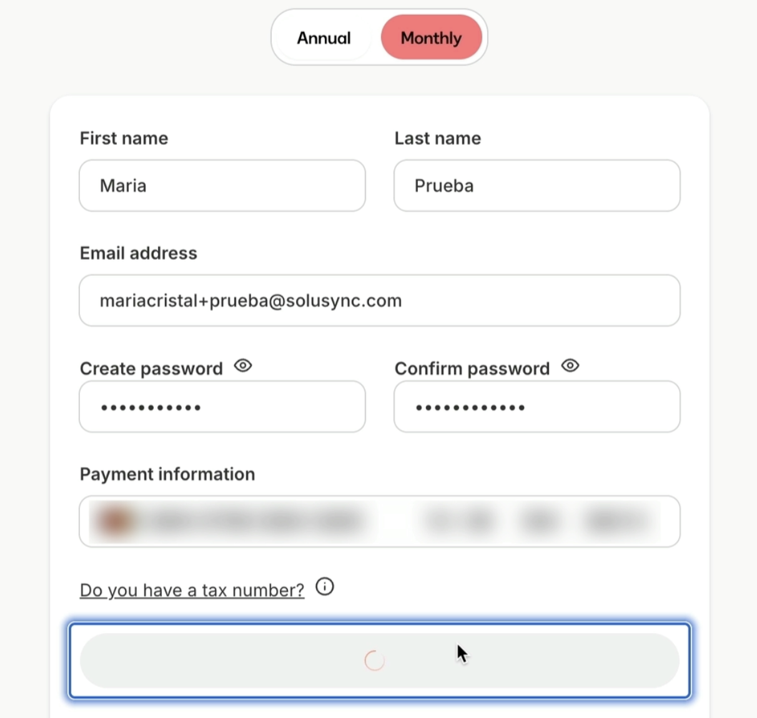Click the Payment information card field

click(379, 521)
